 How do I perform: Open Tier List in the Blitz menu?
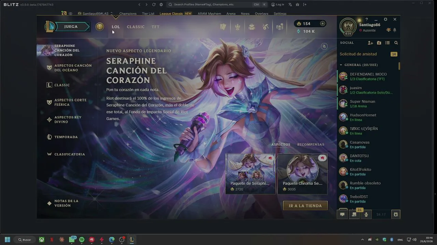tap(148, 14)
